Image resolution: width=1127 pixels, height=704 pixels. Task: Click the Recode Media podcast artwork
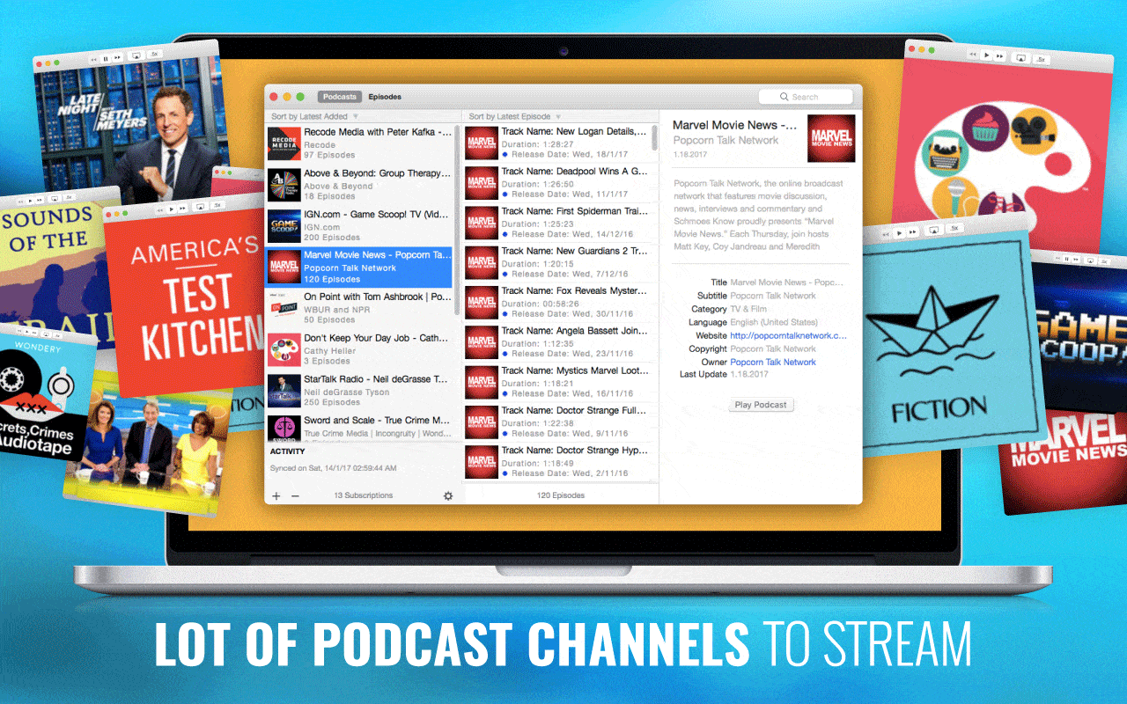[x=284, y=143]
